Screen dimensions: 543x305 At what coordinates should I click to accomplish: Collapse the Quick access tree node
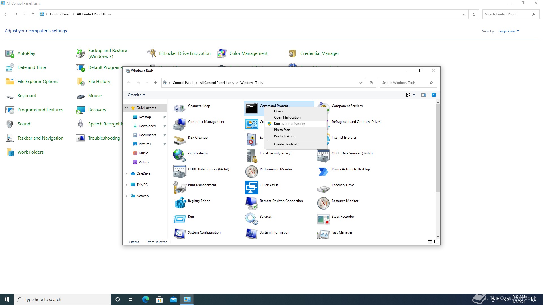[126, 108]
